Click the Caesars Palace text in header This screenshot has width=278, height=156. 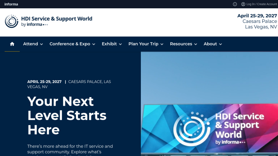tap(259, 21)
